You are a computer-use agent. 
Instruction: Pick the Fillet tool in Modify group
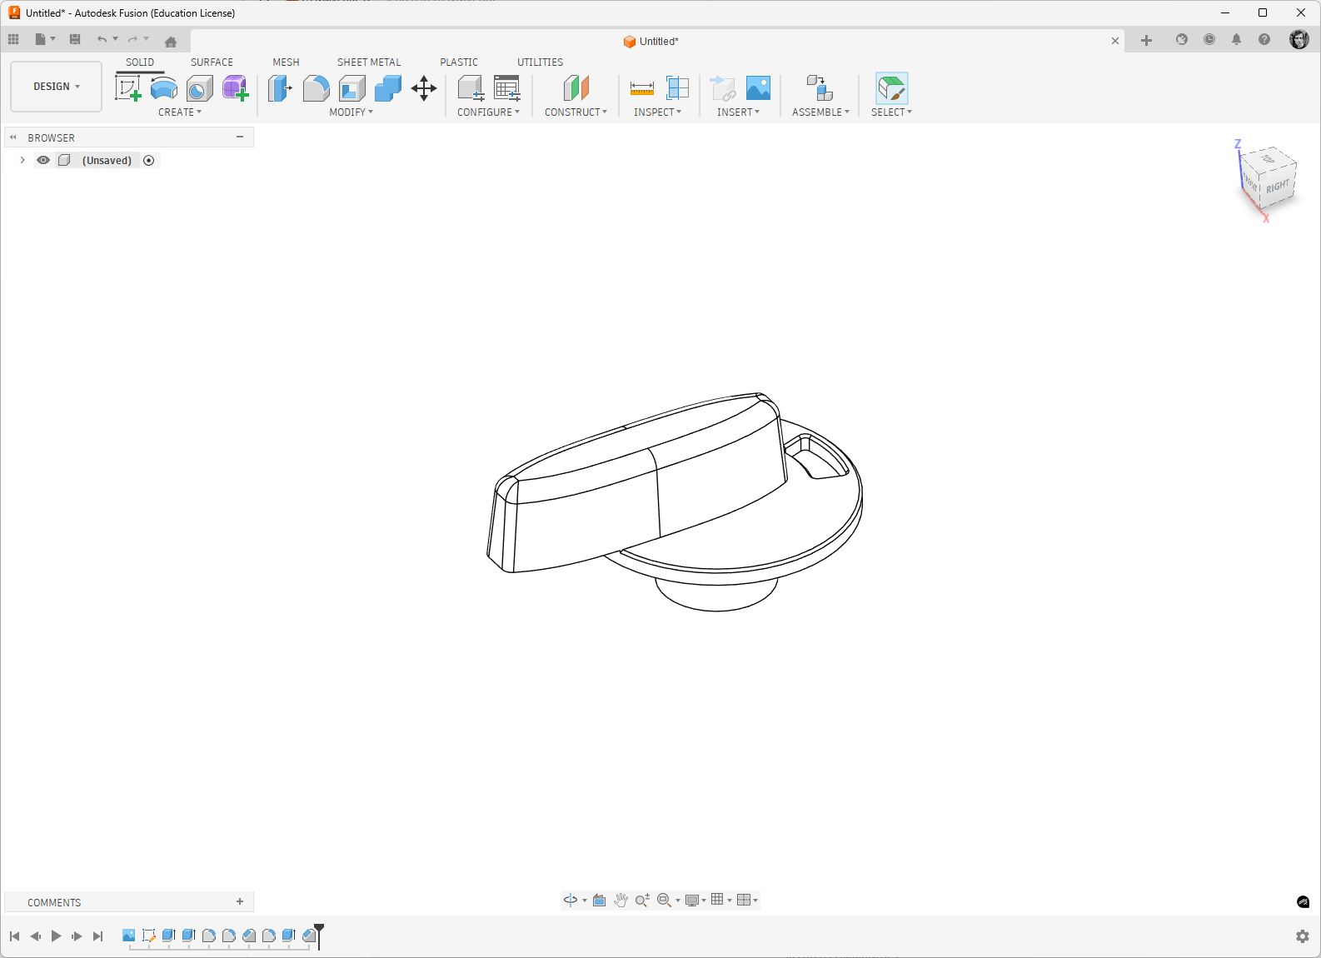point(317,88)
